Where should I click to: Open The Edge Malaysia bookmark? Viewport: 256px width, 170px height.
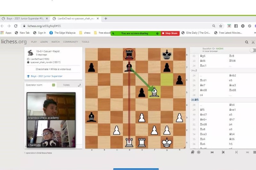[x=62, y=33]
